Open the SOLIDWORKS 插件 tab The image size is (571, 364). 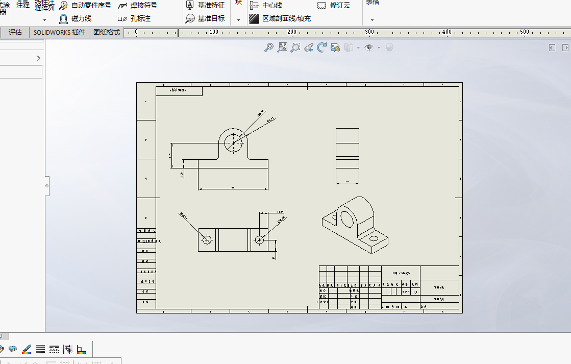(59, 32)
